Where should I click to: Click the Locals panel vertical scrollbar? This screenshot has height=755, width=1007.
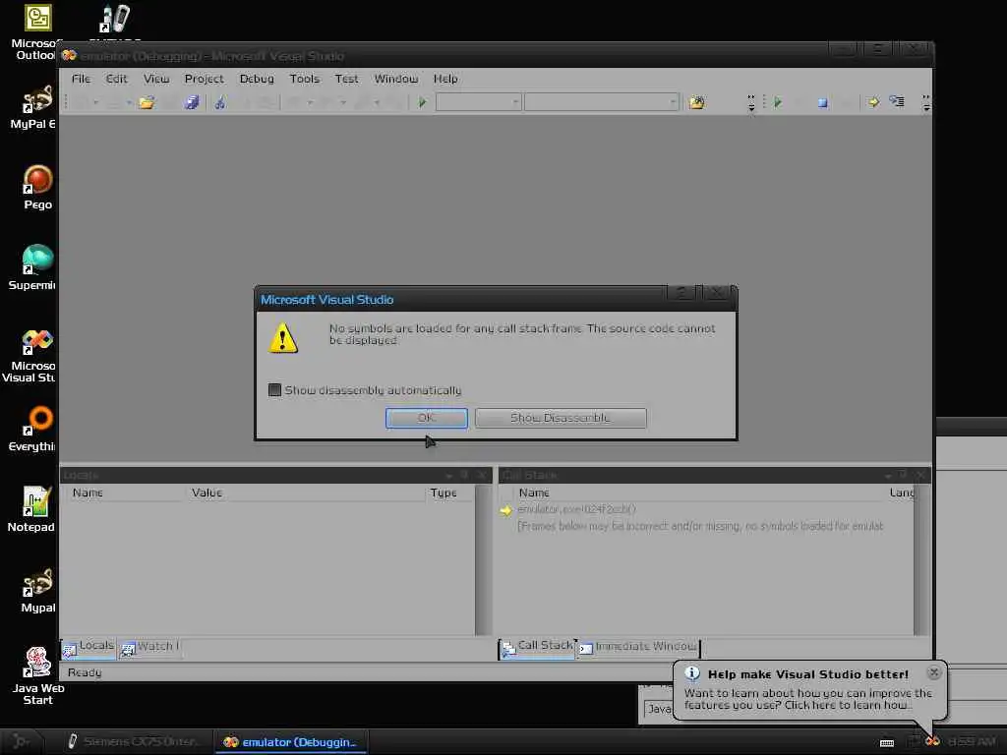[483, 559]
